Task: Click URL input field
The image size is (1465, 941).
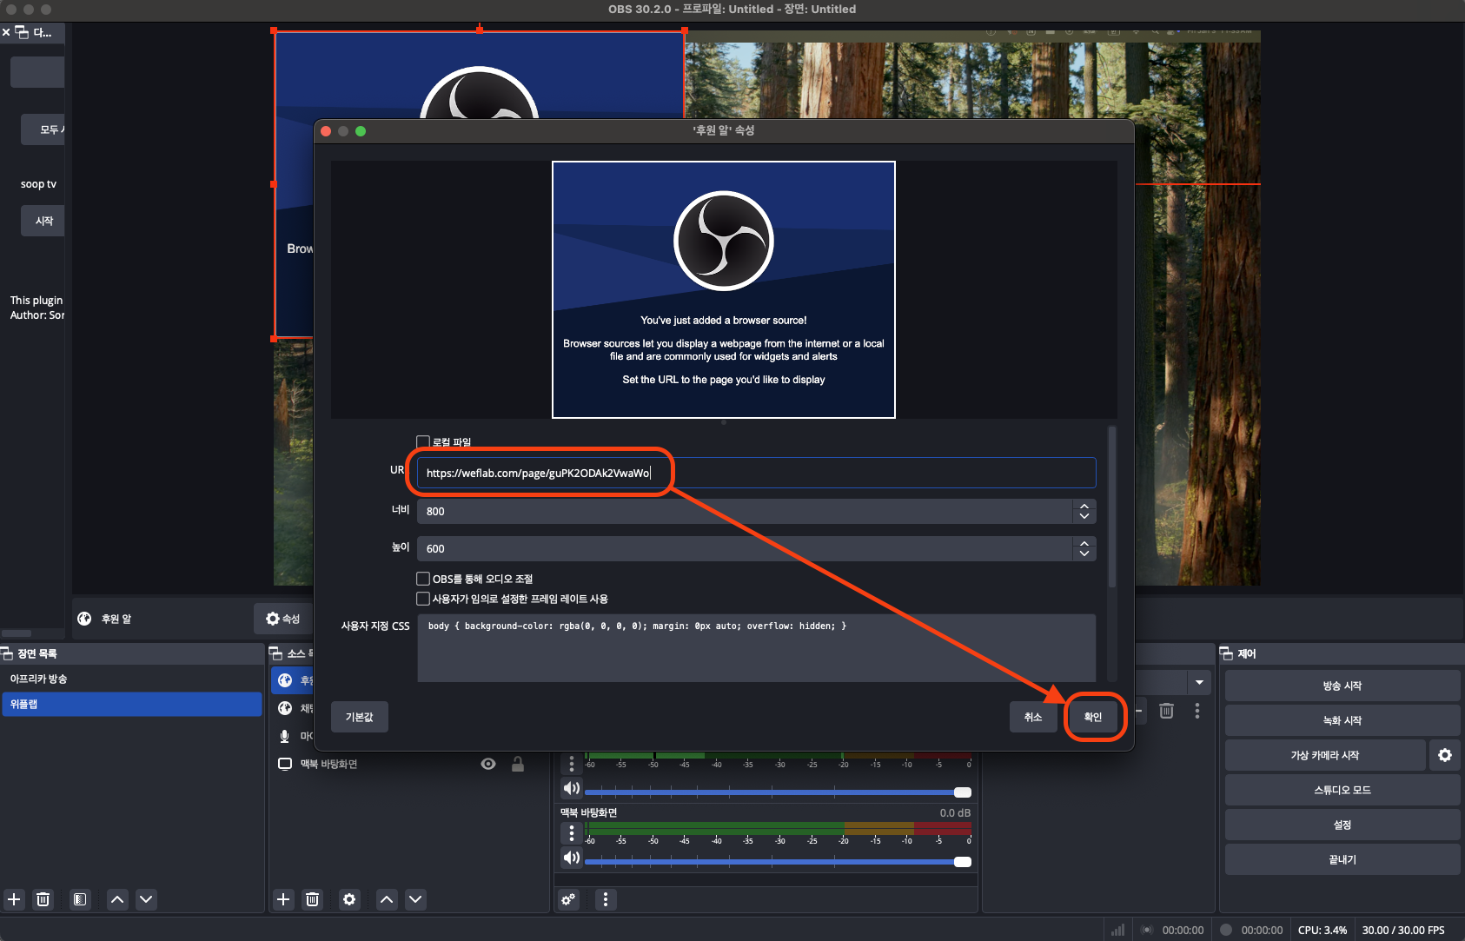Action: click(756, 473)
